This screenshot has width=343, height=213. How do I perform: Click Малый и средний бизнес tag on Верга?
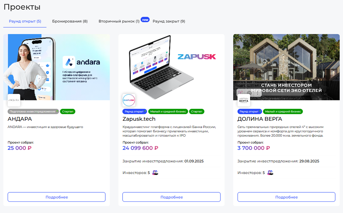click(283, 111)
